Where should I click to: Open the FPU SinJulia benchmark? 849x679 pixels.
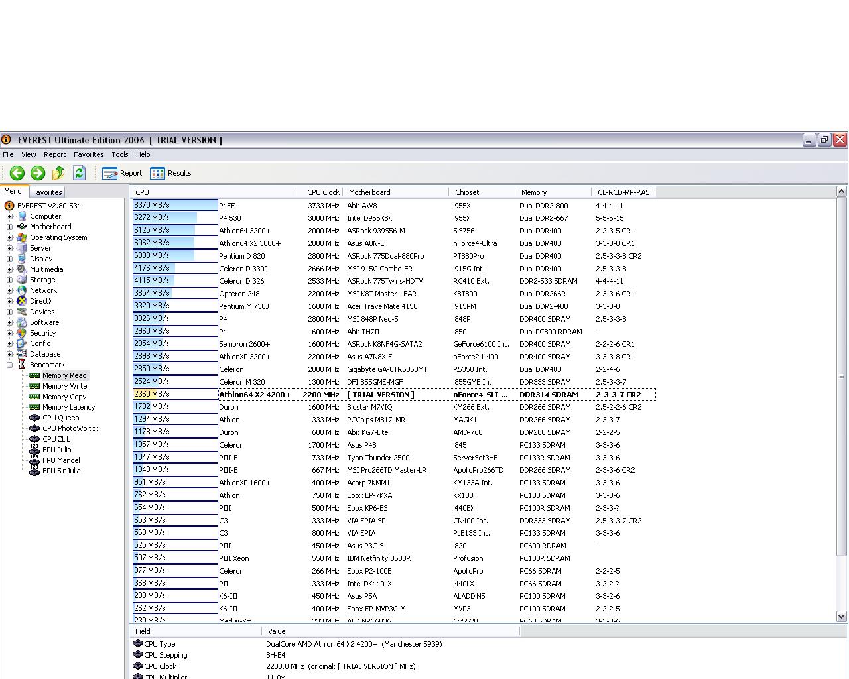[61, 471]
